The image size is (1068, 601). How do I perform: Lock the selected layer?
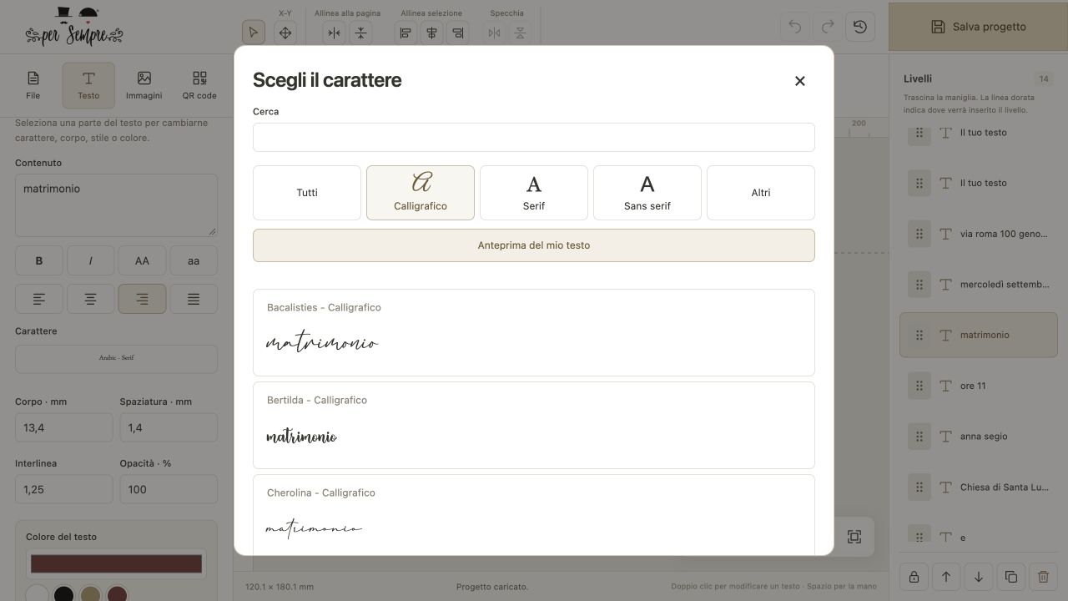914,577
